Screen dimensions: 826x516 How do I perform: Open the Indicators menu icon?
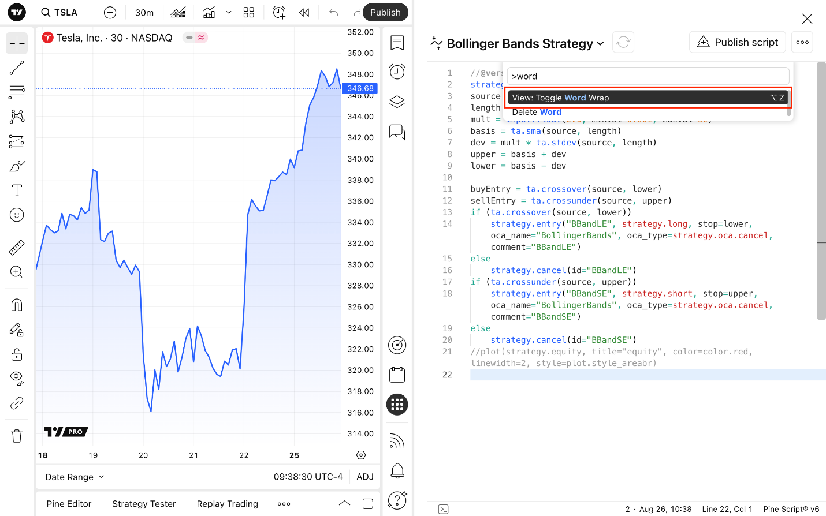pos(209,12)
